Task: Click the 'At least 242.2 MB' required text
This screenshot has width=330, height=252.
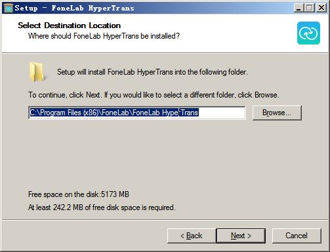Action: 102,207
